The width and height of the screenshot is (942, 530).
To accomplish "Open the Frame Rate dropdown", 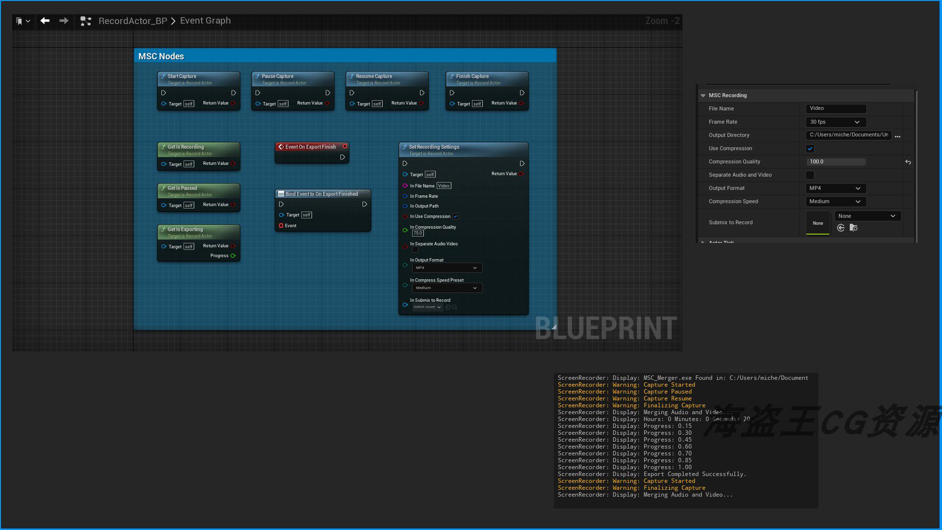I will pyautogui.click(x=836, y=122).
